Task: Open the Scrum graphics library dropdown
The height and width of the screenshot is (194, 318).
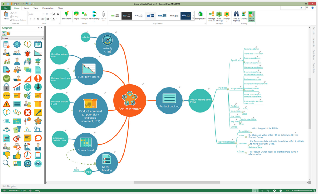Action: 22,38
